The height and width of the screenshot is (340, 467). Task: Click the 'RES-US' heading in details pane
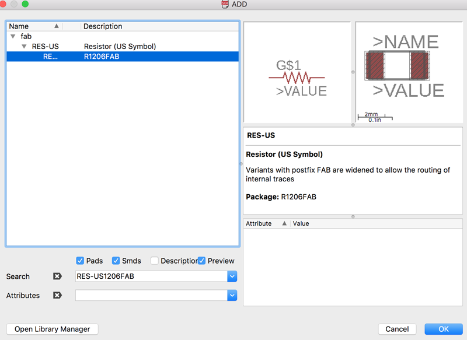point(261,135)
